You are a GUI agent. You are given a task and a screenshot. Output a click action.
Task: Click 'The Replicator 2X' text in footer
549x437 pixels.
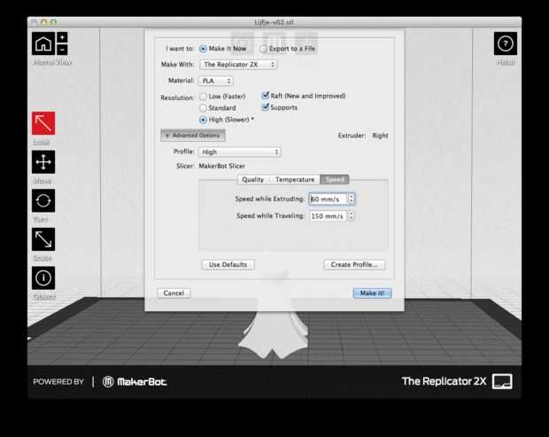click(444, 381)
